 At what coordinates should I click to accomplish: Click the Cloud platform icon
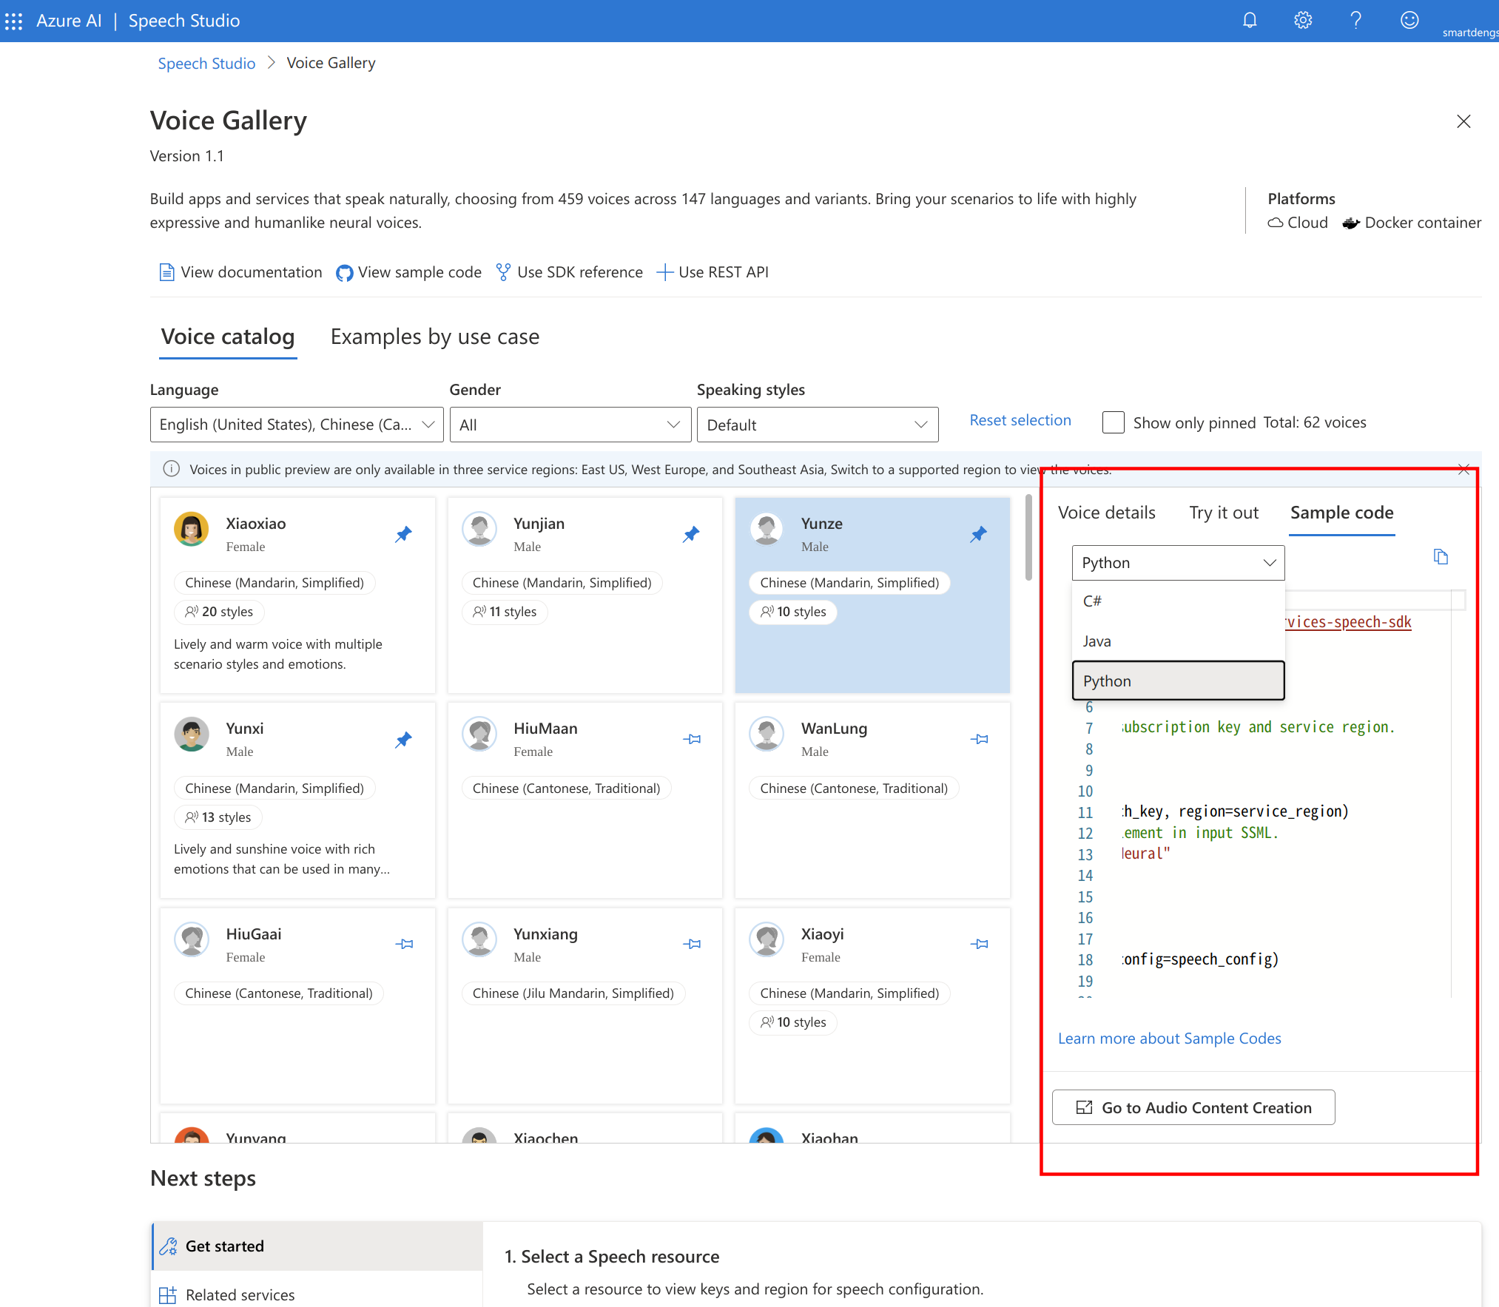click(1276, 223)
